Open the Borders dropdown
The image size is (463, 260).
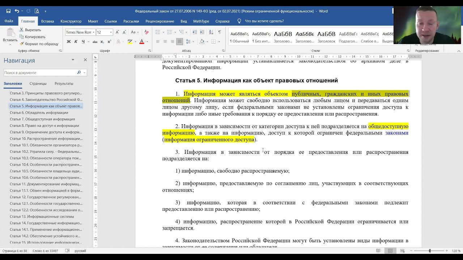pyautogui.click(x=218, y=42)
